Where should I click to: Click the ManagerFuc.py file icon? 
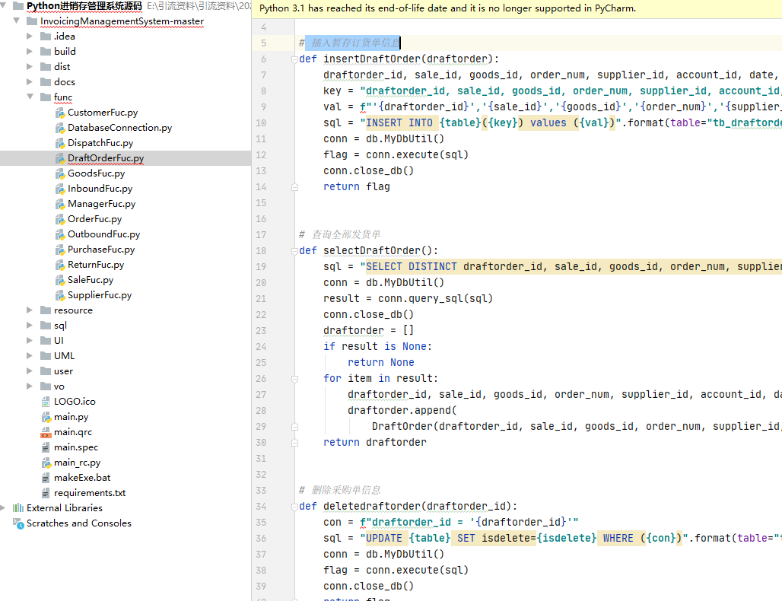(x=60, y=204)
